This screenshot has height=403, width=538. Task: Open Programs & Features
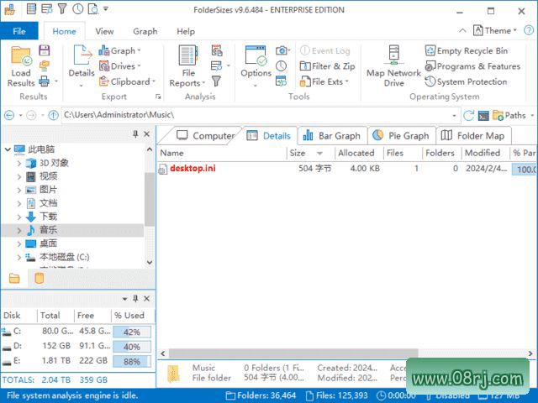pyautogui.click(x=472, y=66)
